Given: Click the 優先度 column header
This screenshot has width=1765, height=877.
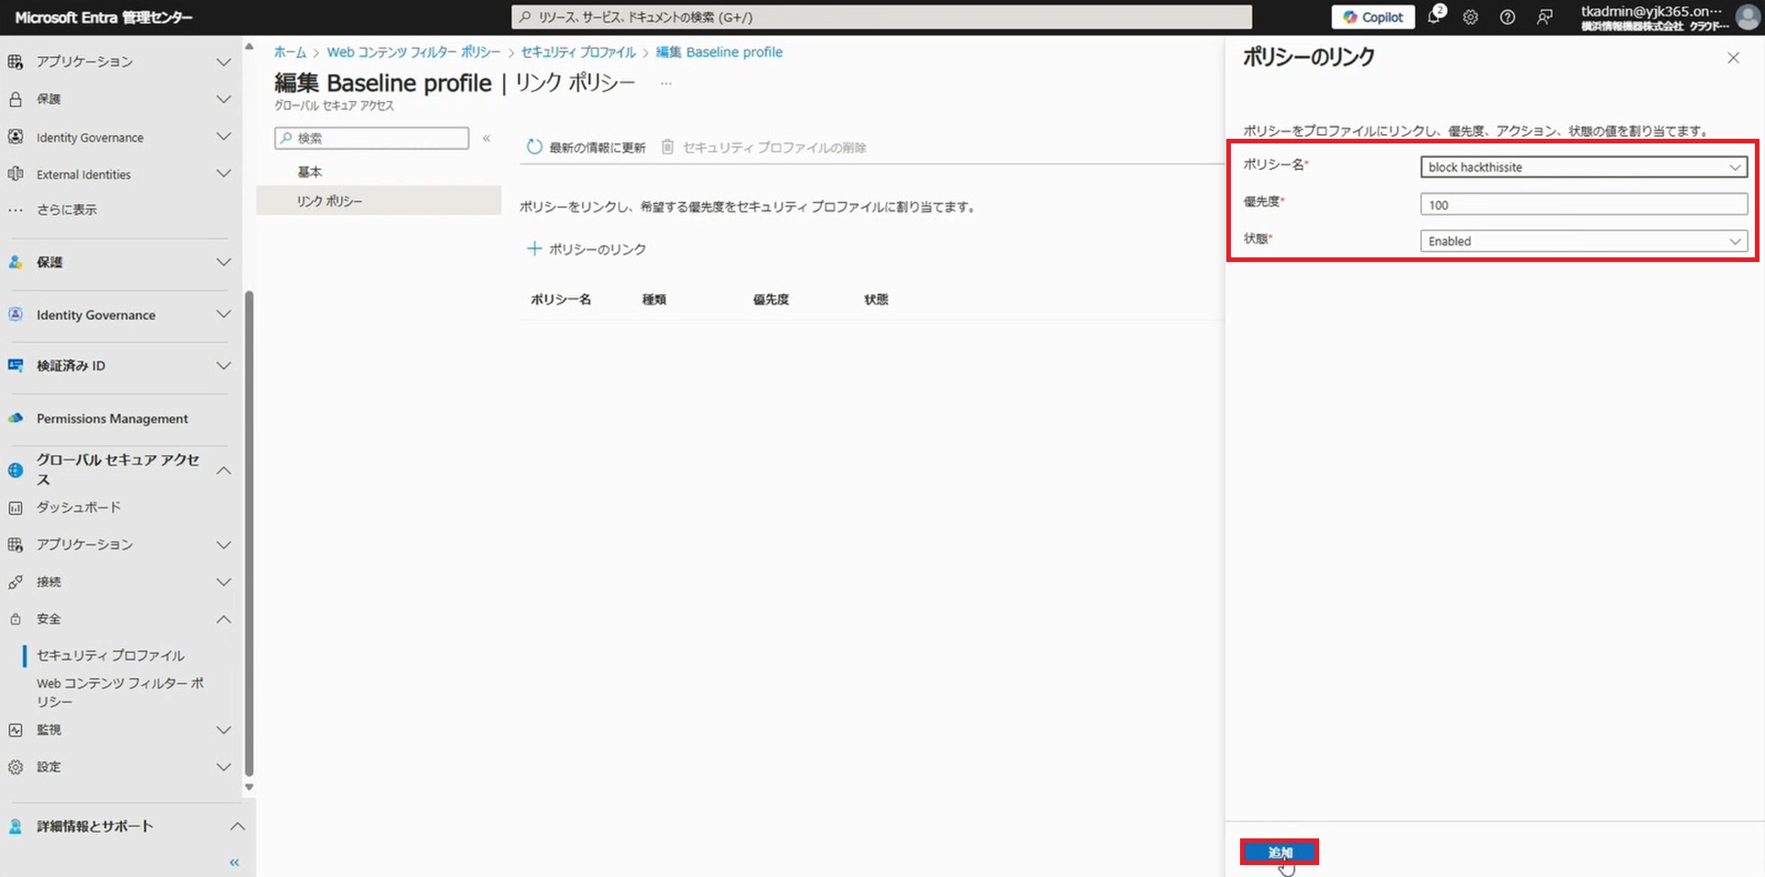Looking at the screenshot, I should coord(770,300).
